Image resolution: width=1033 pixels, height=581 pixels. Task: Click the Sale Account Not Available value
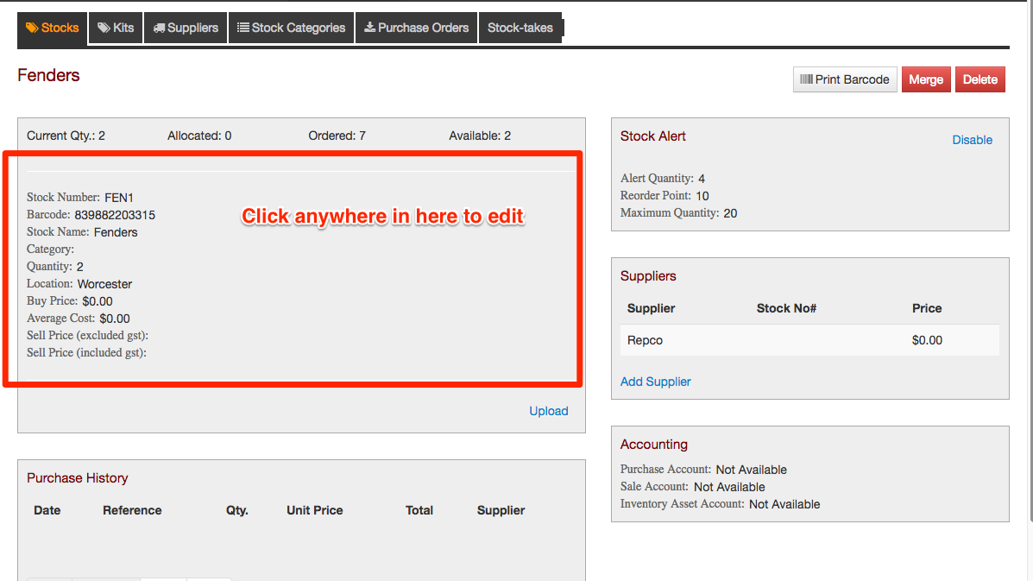click(x=729, y=487)
